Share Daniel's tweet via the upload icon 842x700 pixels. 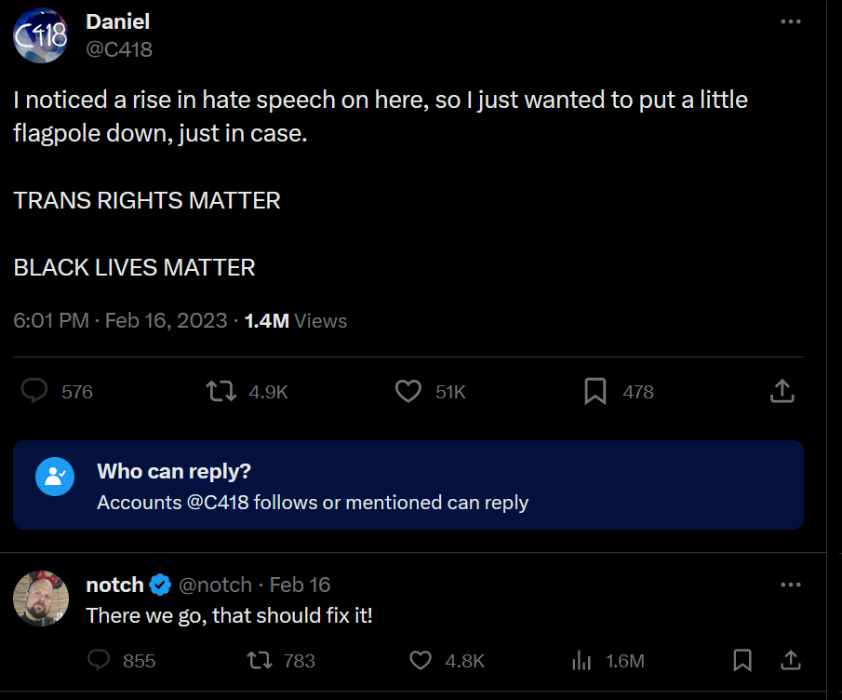(x=782, y=392)
